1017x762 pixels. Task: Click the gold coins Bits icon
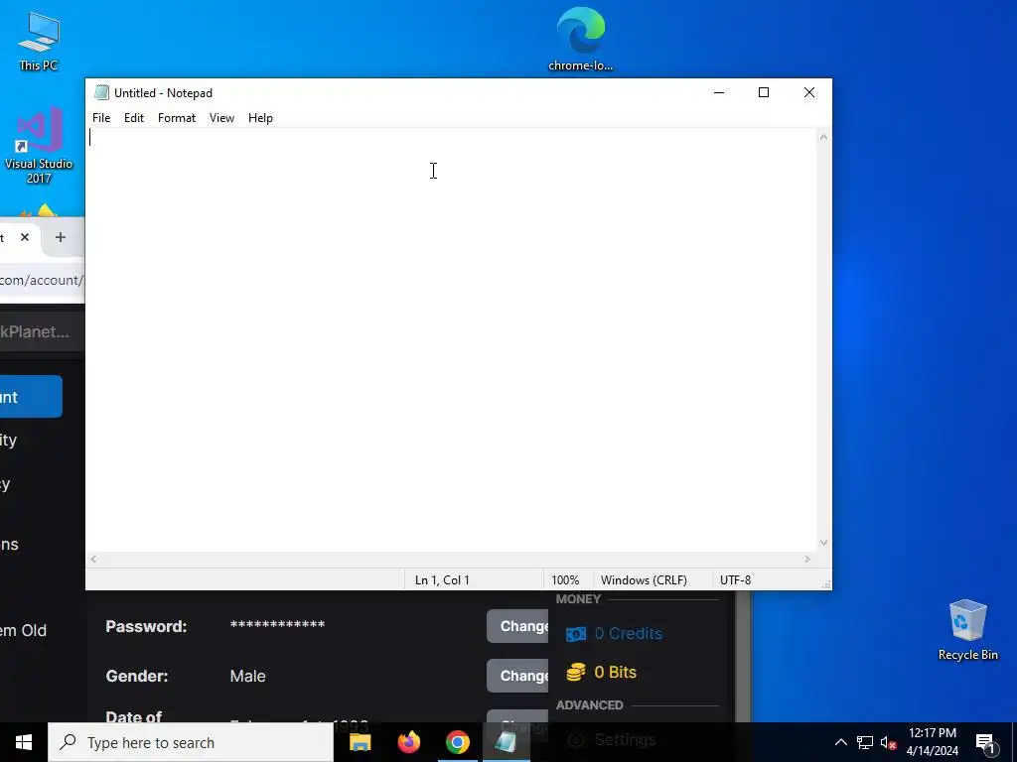coord(575,672)
